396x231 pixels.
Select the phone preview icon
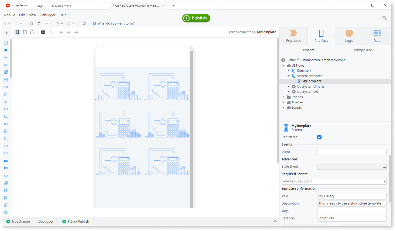(17, 32)
